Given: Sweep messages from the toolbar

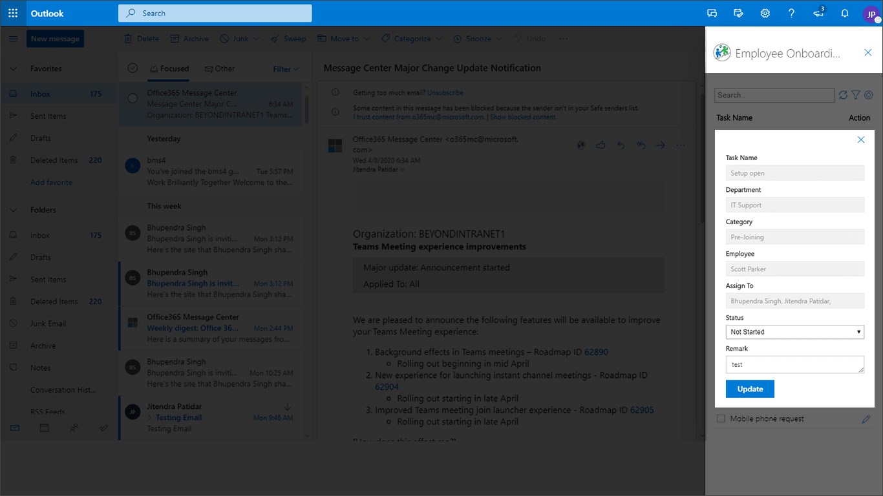Looking at the screenshot, I should [288, 39].
